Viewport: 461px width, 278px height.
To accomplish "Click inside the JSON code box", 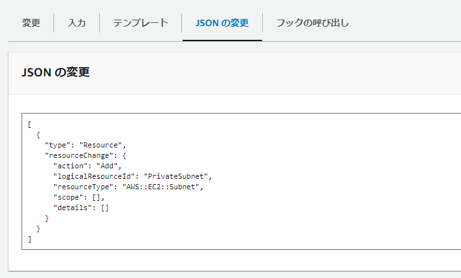I will point(241,181).
